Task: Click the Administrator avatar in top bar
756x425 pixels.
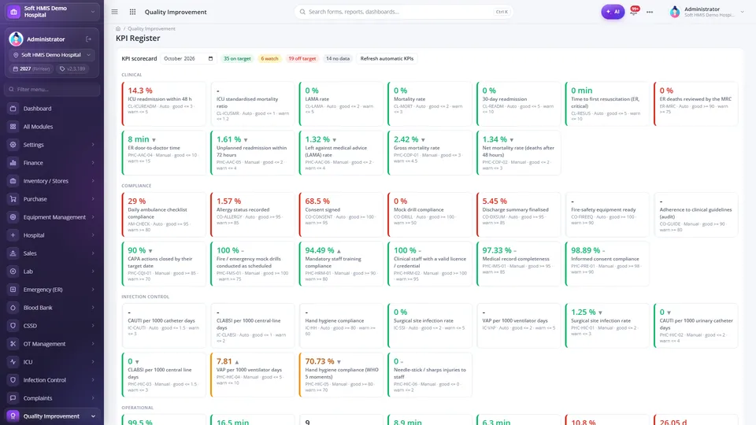Action: [675, 12]
